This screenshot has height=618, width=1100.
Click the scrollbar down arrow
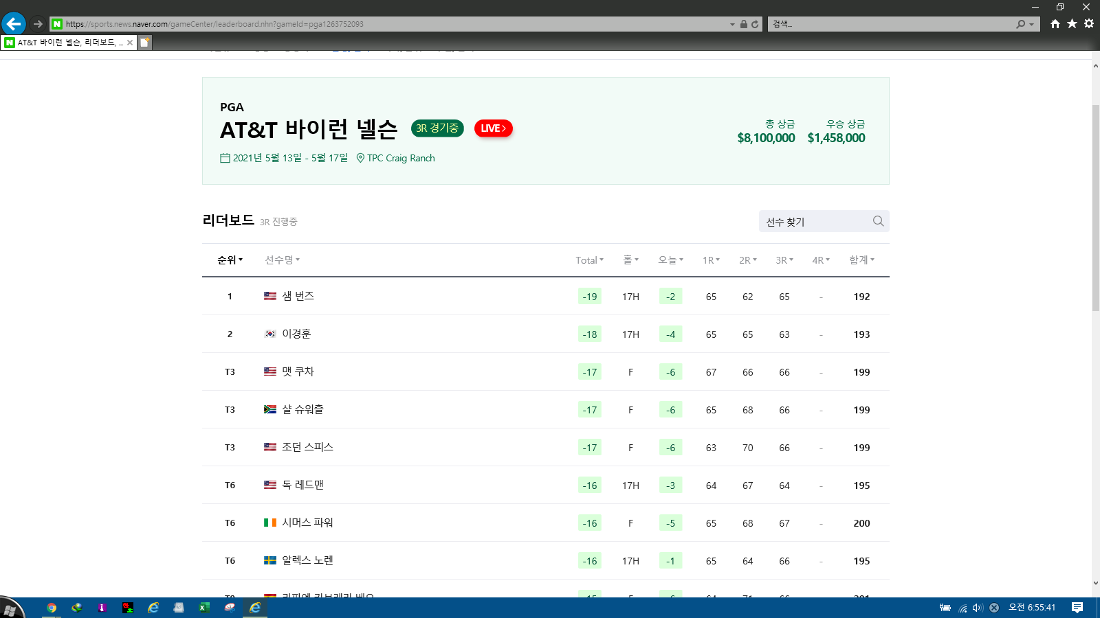pos(1096,584)
